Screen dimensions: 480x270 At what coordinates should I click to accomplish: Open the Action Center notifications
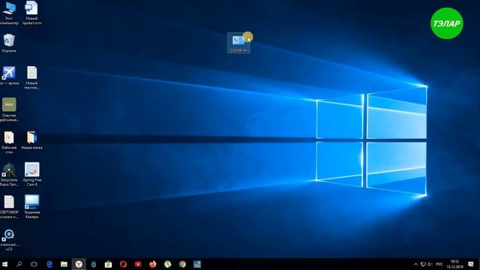click(x=471, y=264)
